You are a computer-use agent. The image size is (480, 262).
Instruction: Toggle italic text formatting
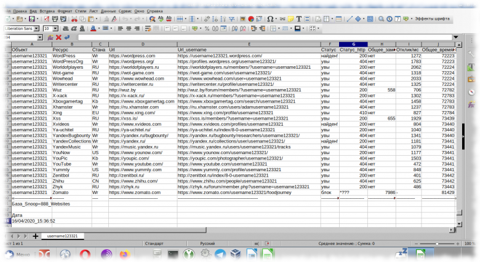pos(74,28)
